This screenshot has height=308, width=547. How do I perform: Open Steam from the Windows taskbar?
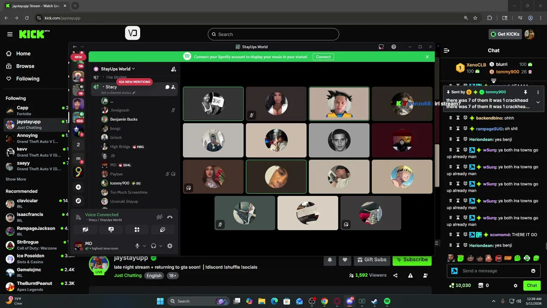(374, 301)
